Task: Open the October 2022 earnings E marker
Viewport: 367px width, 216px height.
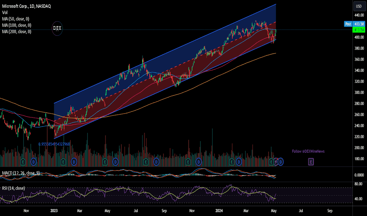Action: pos(23,161)
